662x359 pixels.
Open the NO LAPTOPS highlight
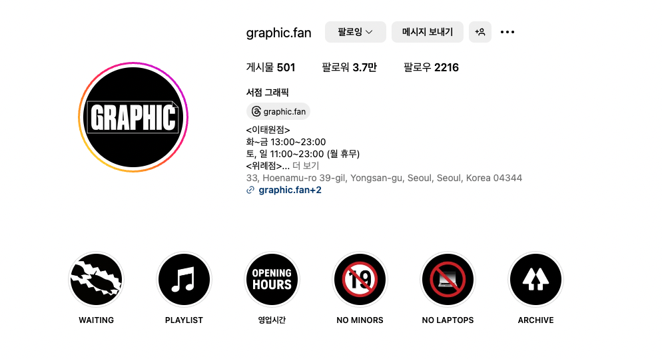(x=448, y=279)
